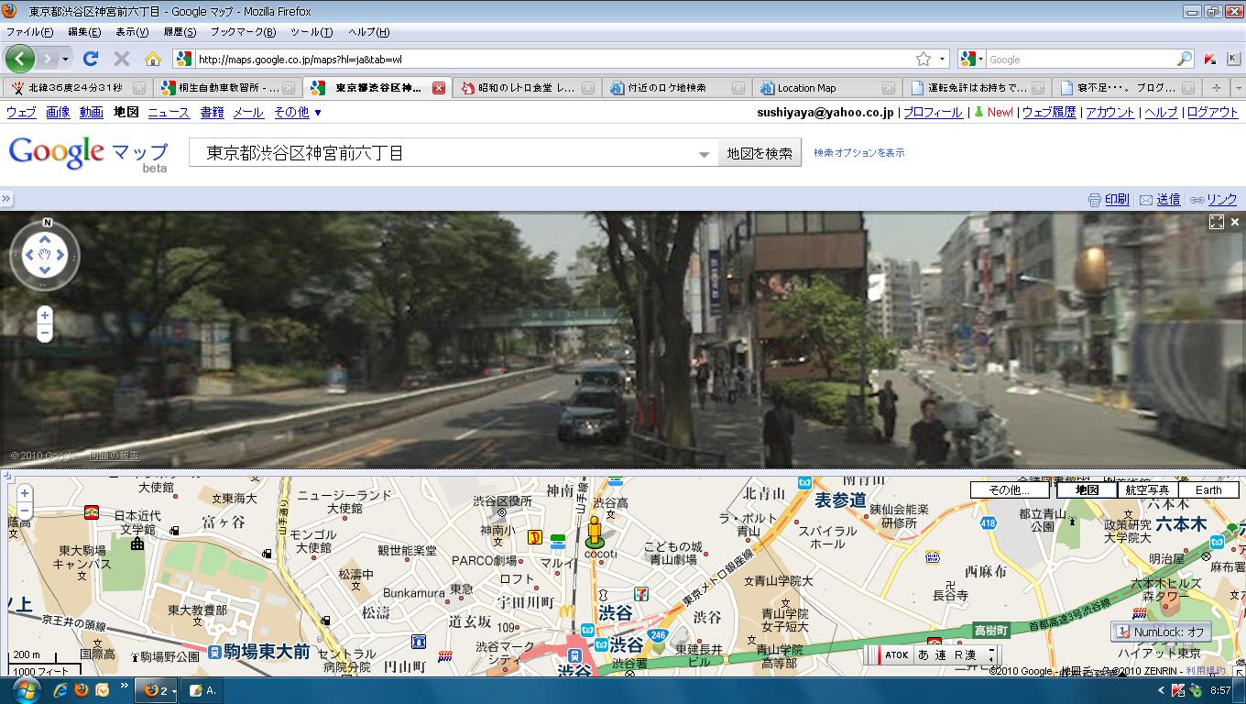This screenshot has height=704, width=1246.
Task: Zoom out the map with minus button
Action: click(x=25, y=511)
